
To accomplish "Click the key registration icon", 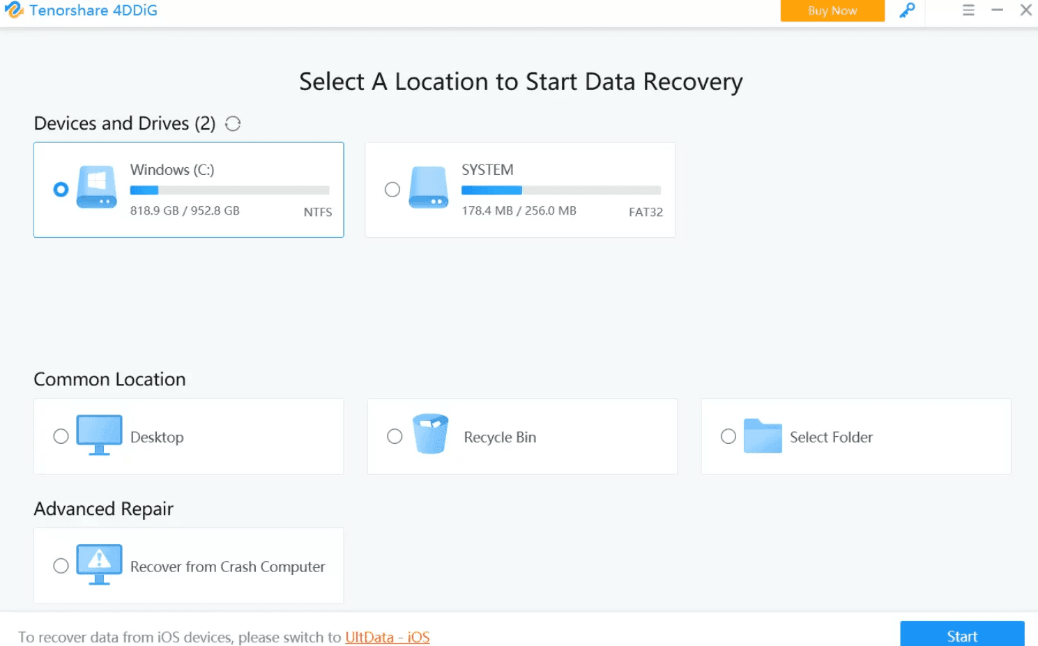I will point(907,10).
